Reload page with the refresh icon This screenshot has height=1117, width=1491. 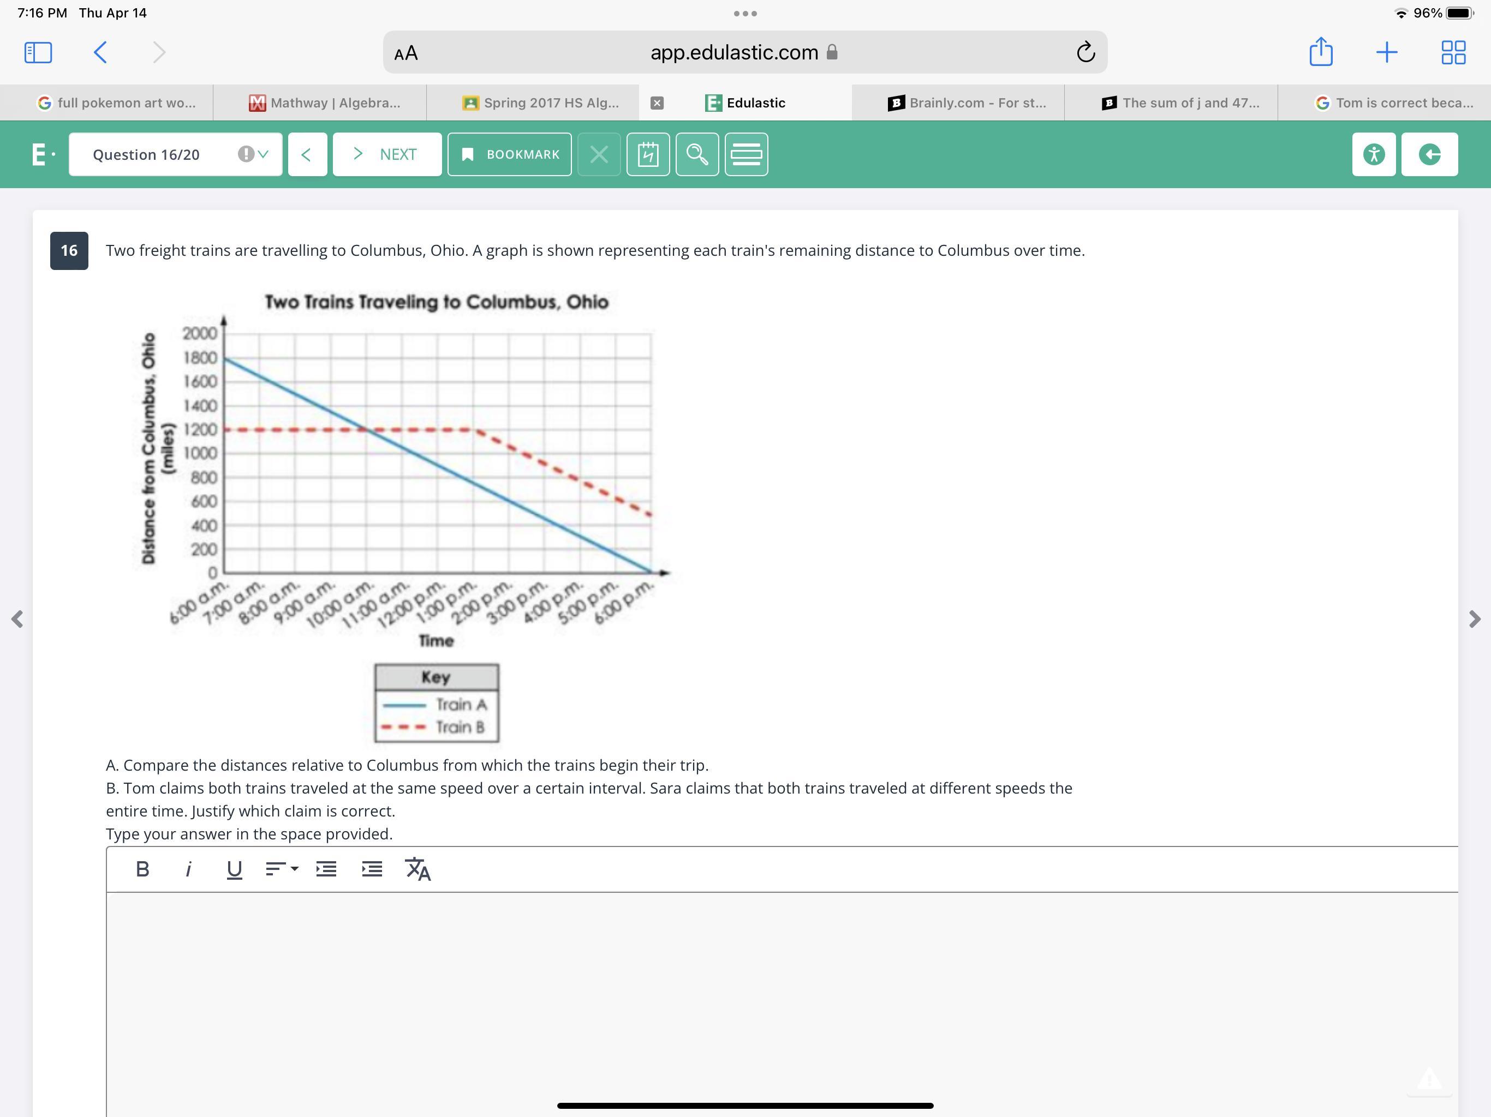1085,52
